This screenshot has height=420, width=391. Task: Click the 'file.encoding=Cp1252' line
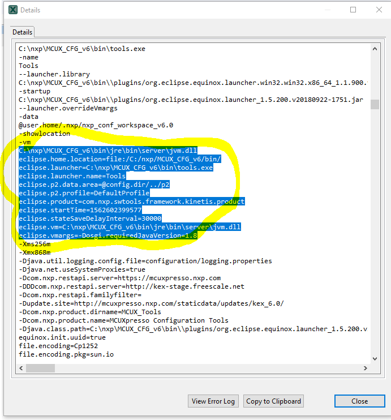[58, 346]
